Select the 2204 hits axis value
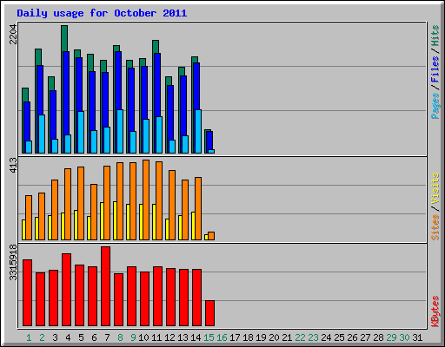Viewport: 445px width, 347px height. coord(13,34)
